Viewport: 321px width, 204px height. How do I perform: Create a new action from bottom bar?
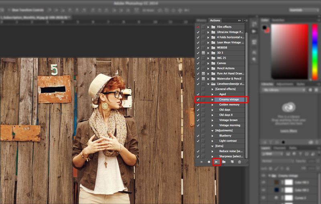[232, 162]
